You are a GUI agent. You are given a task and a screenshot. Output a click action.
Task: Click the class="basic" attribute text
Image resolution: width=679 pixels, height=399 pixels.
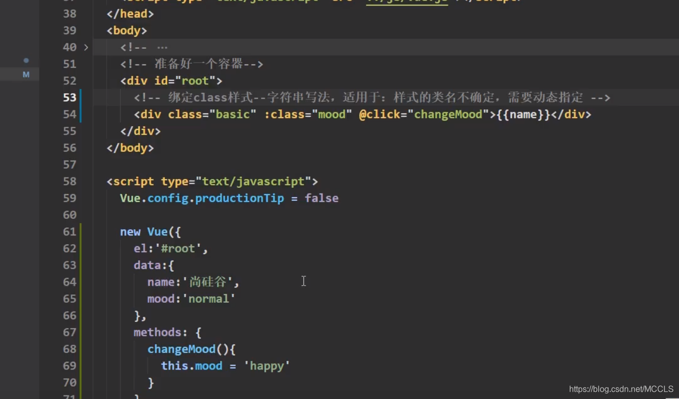pyautogui.click(x=212, y=114)
